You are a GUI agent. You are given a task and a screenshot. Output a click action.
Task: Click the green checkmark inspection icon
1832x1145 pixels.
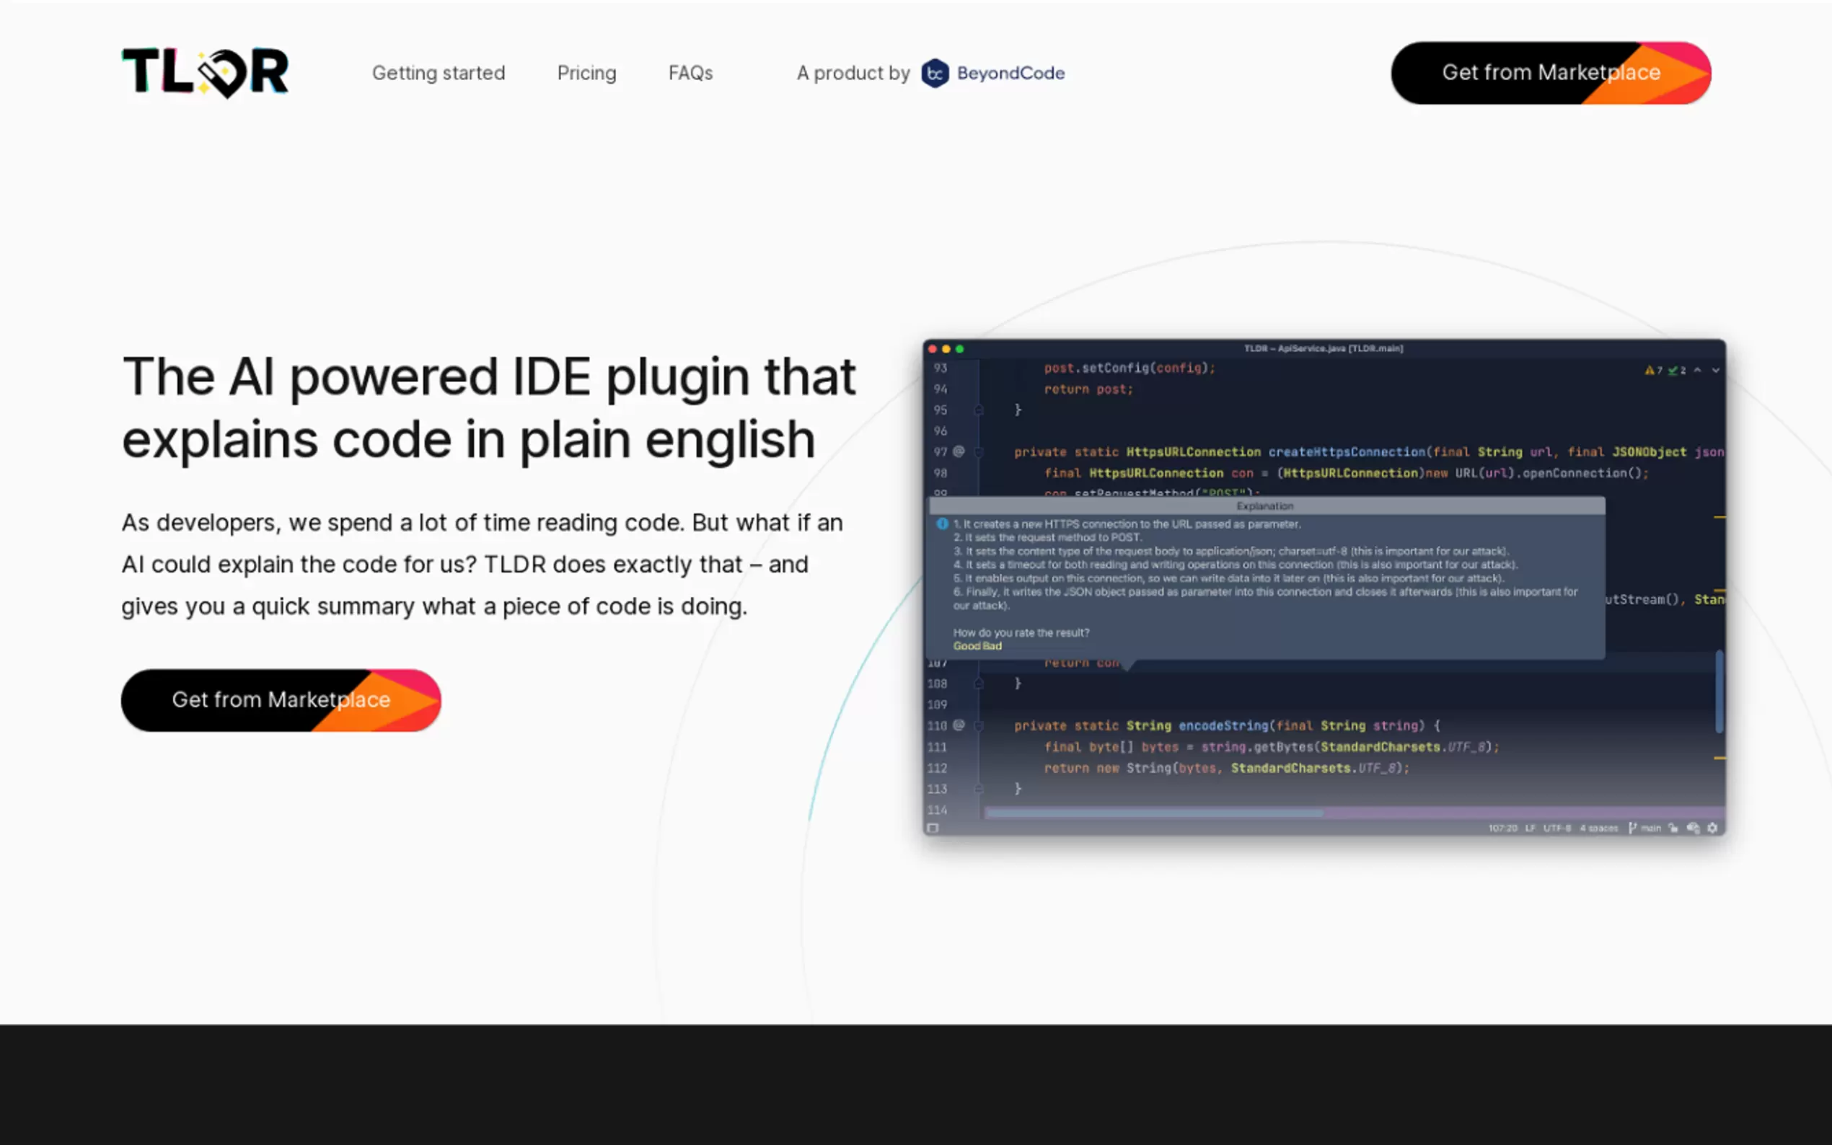(x=1672, y=371)
